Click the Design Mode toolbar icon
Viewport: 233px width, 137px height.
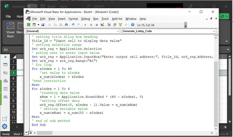click(x=102, y=24)
